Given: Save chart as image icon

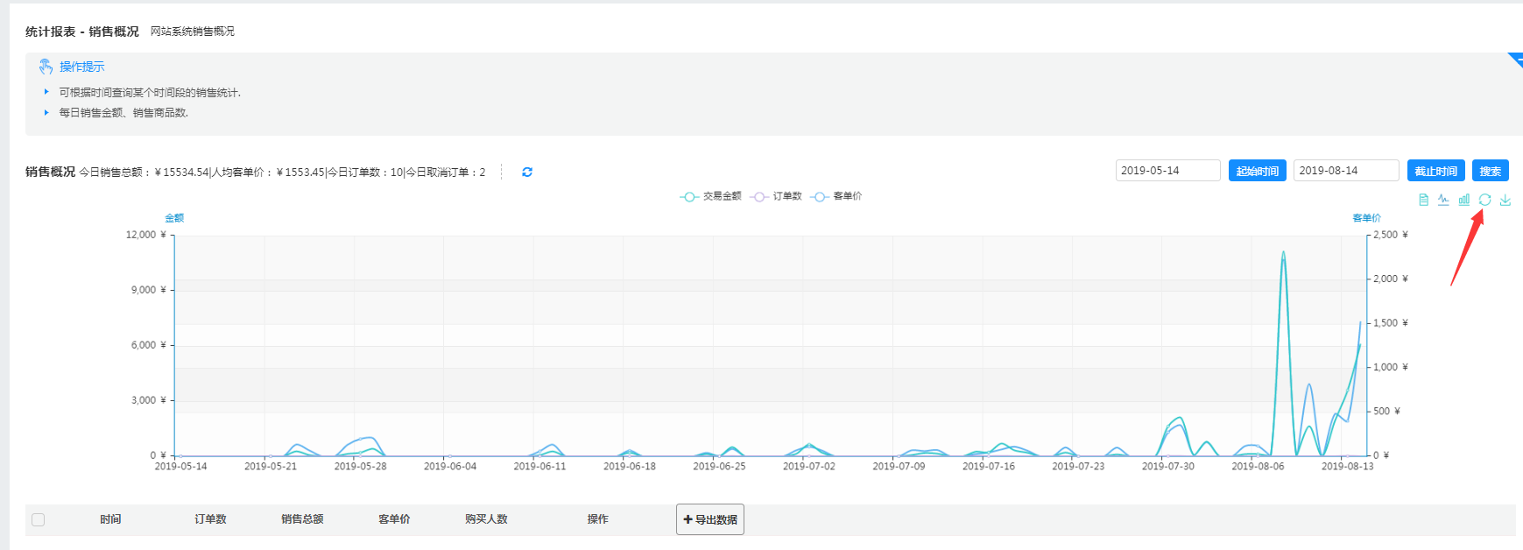Looking at the screenshot, I should click(x=1505, y=200).
